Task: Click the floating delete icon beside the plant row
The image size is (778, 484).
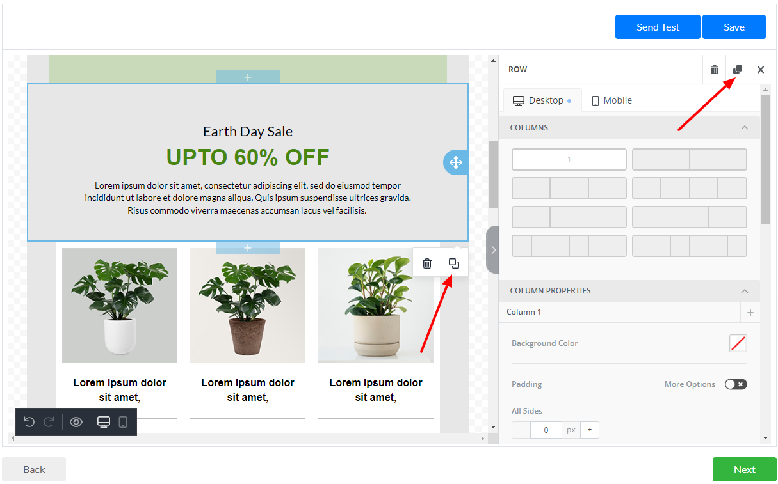Action: click(427, 263)
